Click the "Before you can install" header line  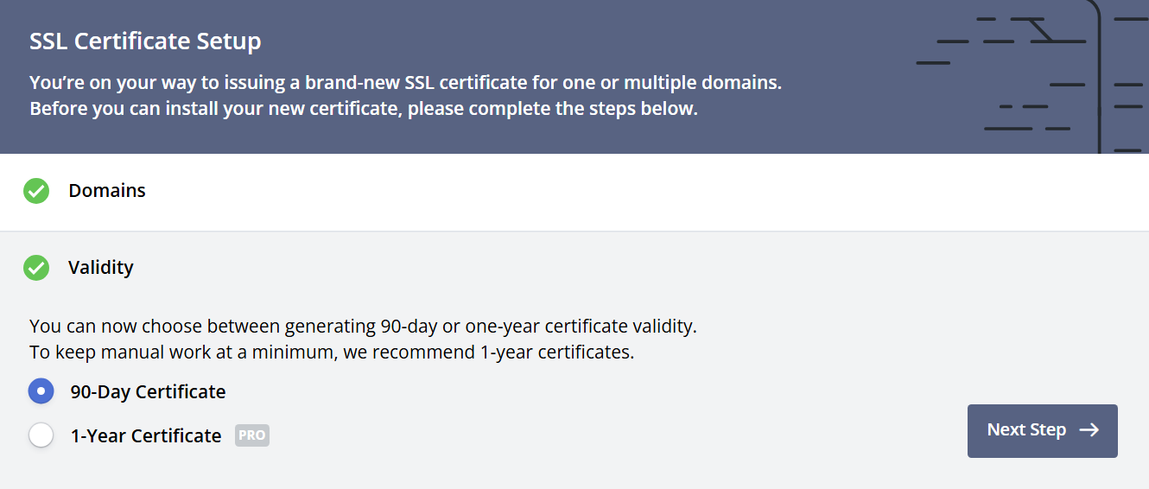363,110
